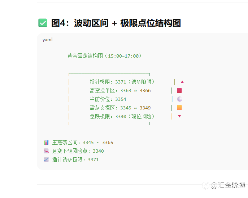Click the bar chart emoji icon
Image resolution: width=248 pixels, height=198 pixels.
46,142
